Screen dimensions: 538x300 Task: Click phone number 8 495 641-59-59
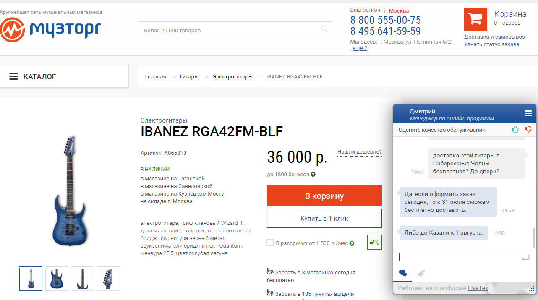(386, 31)
